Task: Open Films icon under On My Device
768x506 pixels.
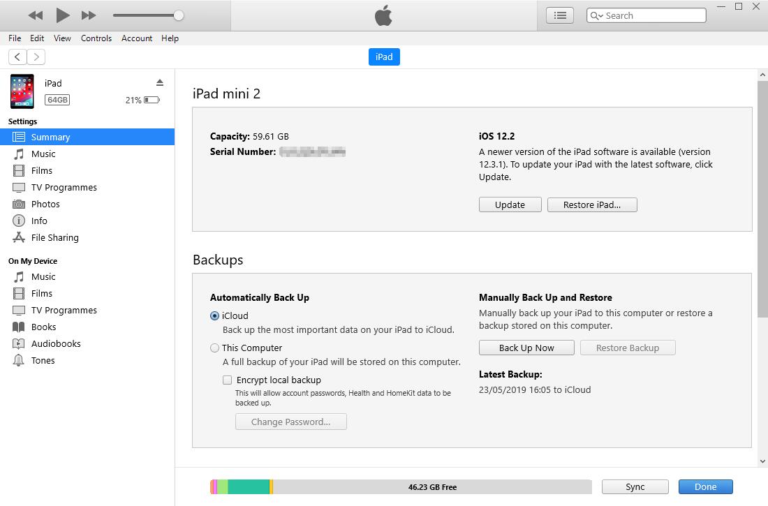Action: (19, 293)
